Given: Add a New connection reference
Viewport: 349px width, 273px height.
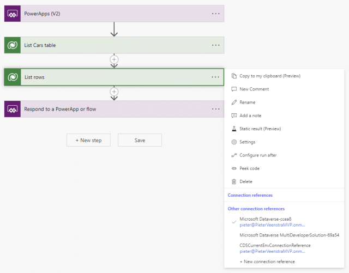Looking at the screenshot, I should (x=267, y=262).
